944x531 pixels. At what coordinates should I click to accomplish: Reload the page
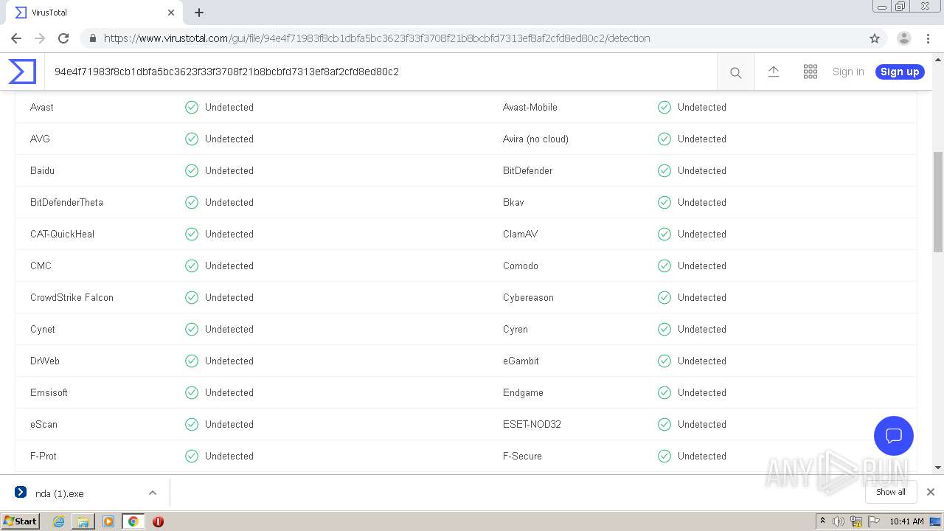(63, 38)
